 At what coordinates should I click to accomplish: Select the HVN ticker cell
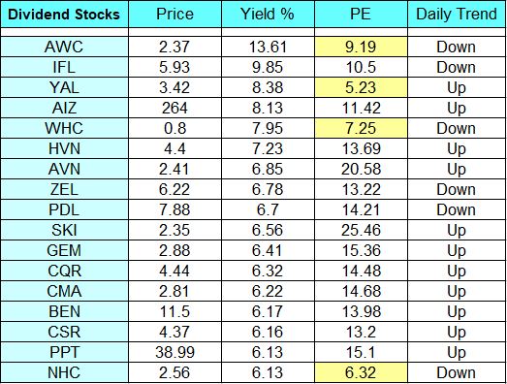pos(64,148)
